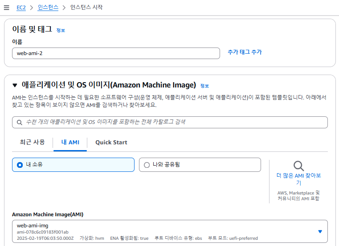Click 추가 태그 추가 link
The image size is (339, 246).
(x=245, y=52)
